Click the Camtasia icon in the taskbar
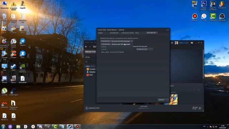Image resolution: width=229 pixels, height=129 pixels. pos(55,126)
